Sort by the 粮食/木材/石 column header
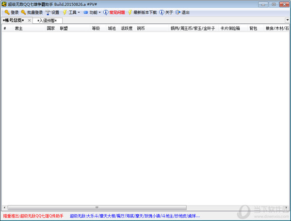Image resolution: width=291 pixels, height=221 pixels. [x=277, y=29]
